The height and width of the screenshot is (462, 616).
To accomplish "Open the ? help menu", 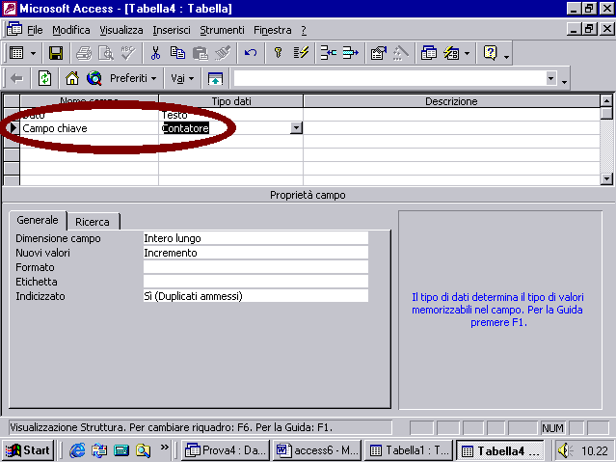I will [304, 30].
